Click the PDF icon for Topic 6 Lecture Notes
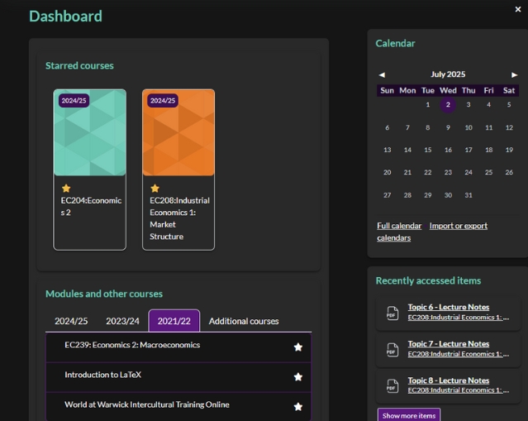The width and height of the screenshot is (528, 421). tap(392, 313)
